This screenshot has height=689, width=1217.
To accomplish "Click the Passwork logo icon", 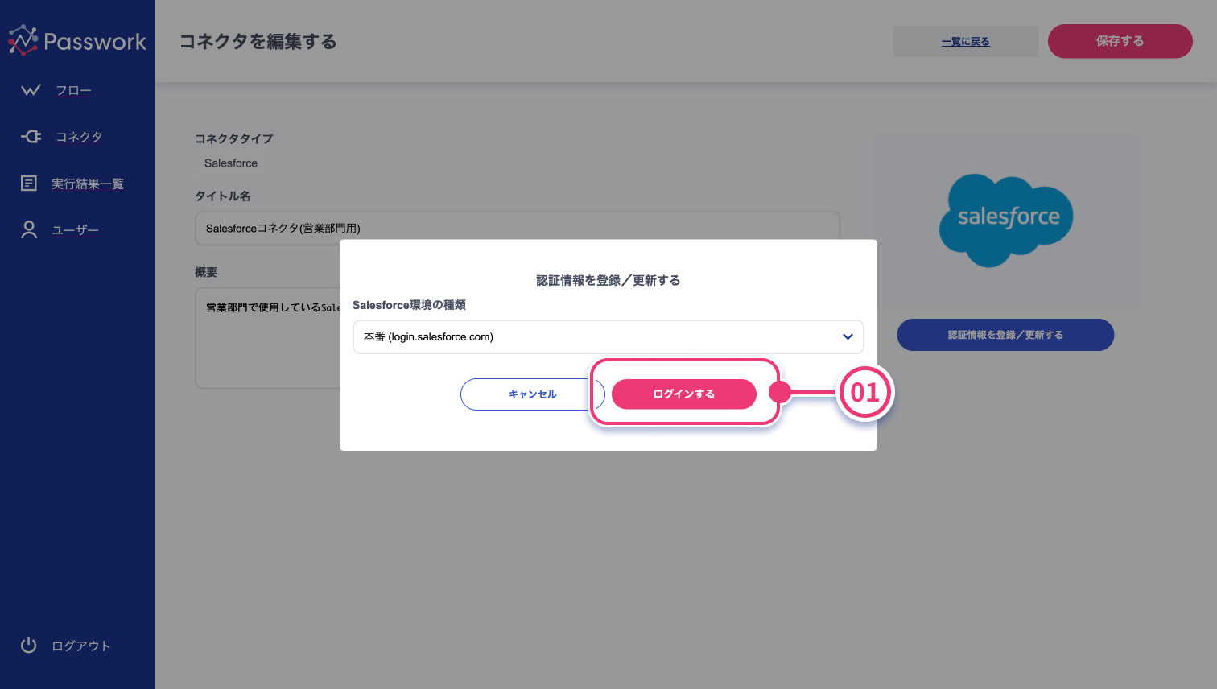I will pyautogui.click(x=23, y=40).
